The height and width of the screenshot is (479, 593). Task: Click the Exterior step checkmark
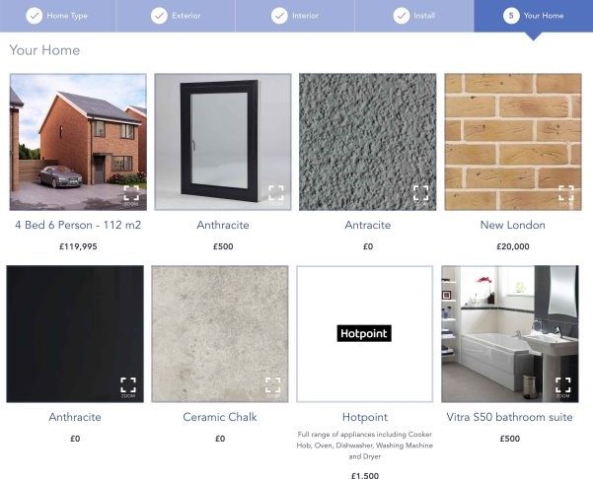click(159, 16)
